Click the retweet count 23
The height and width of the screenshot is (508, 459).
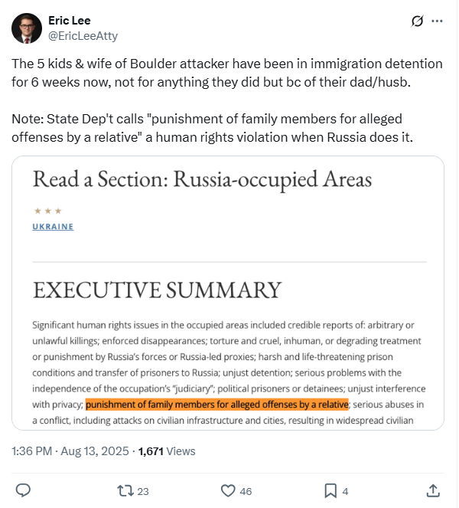[143, 491]
